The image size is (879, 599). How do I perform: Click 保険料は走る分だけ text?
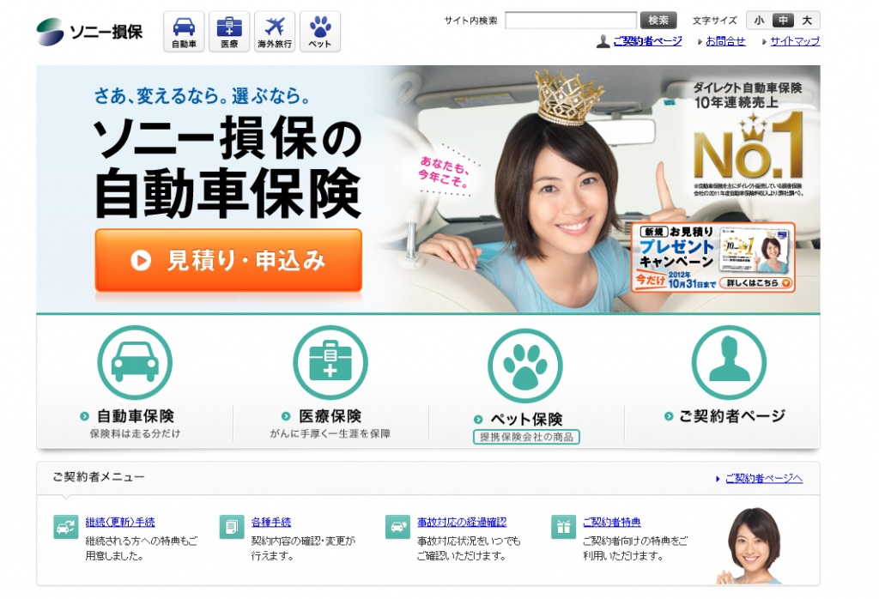coord(135,433)
